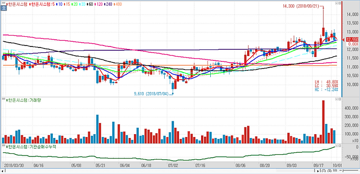Close the 거래량 volume pane
Image resolution: width=360 pixels, height=174 pixels.
(x=339, y=99)
